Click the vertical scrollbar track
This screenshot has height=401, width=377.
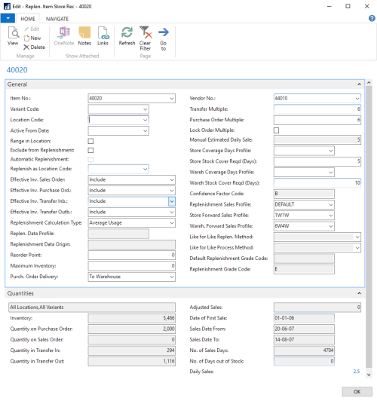[369, 227]
